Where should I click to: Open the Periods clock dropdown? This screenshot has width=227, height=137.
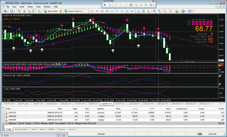(x=184, y=11)
